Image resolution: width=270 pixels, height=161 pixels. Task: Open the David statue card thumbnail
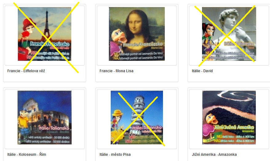pyautogui.click(x=229, y=34)
